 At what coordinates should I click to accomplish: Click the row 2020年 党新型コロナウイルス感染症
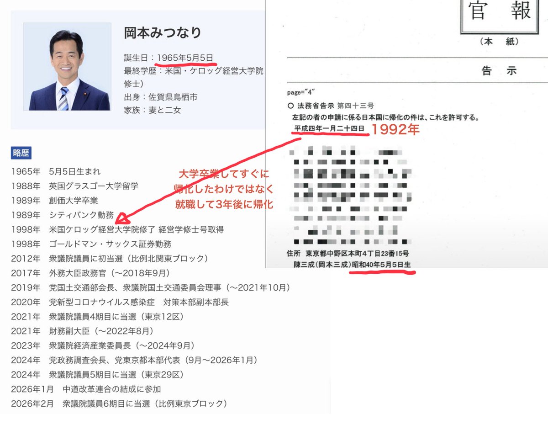(120, 303)
